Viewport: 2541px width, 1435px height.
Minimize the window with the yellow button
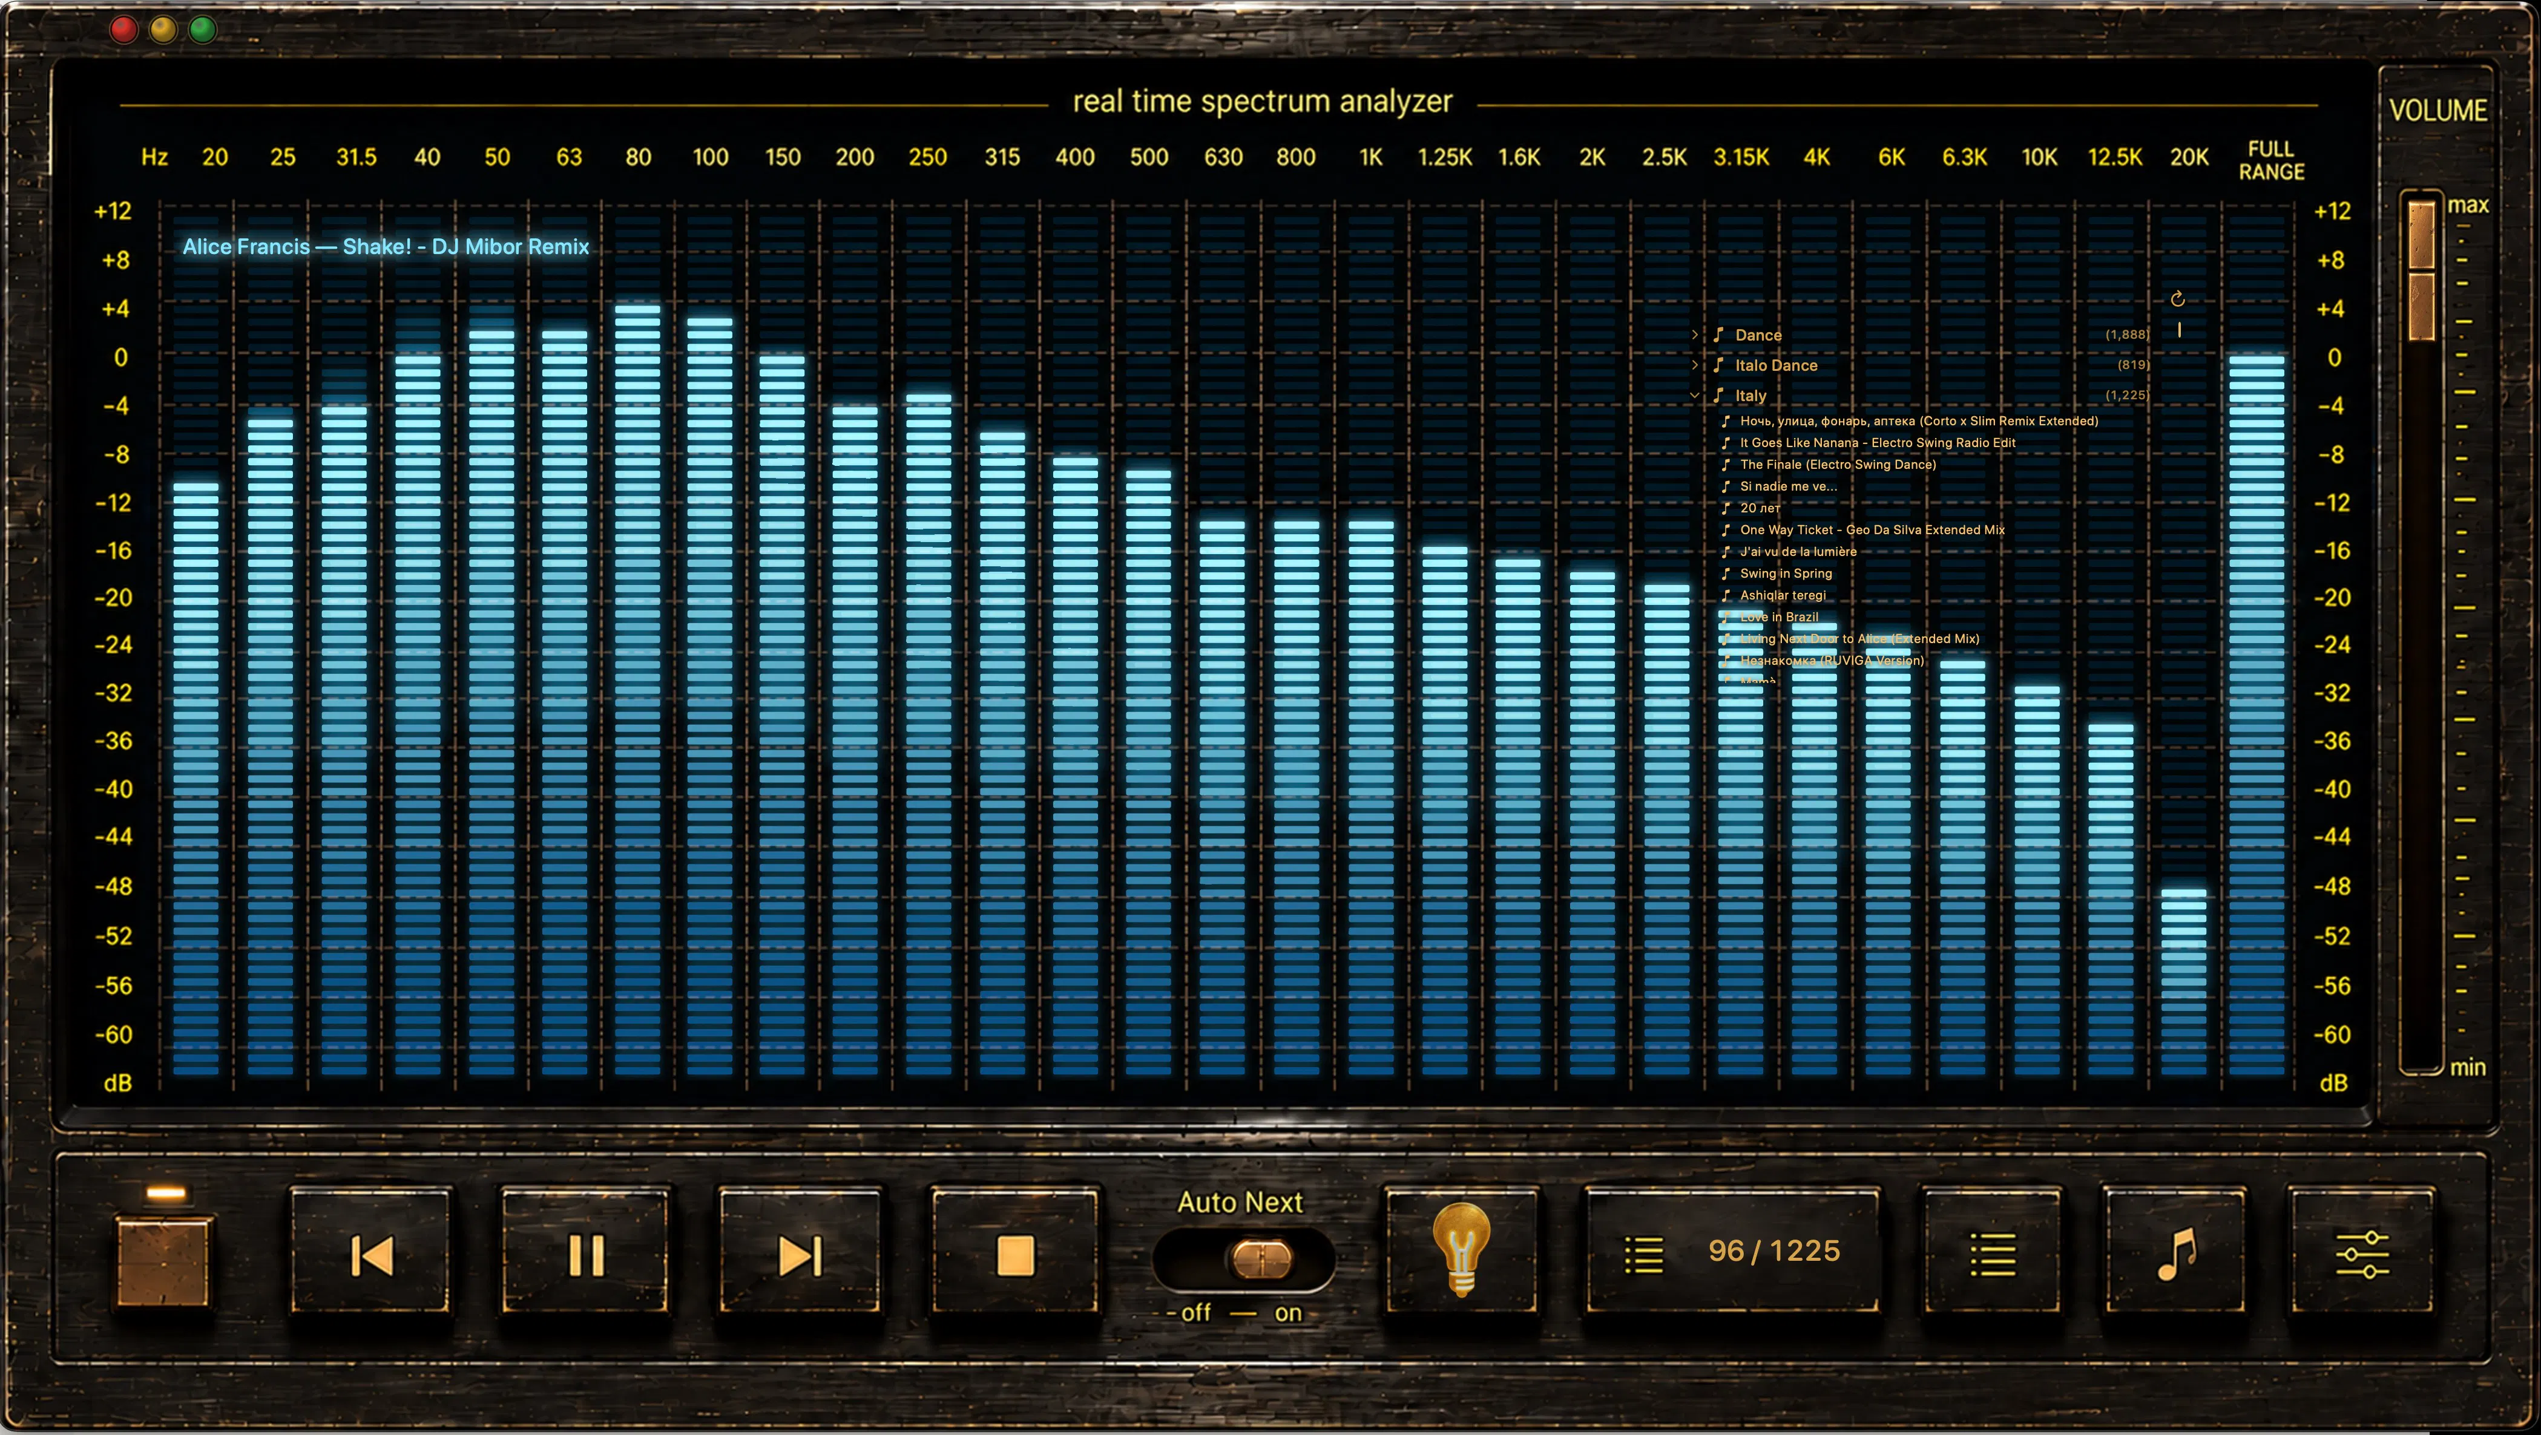[x=163, y=30]
